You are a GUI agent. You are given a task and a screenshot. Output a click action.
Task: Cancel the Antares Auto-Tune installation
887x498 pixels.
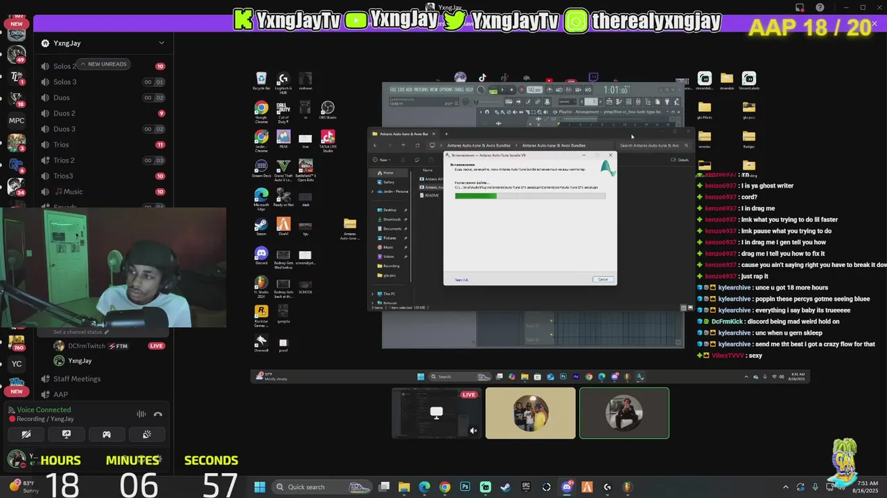click(x=602, y=279)
